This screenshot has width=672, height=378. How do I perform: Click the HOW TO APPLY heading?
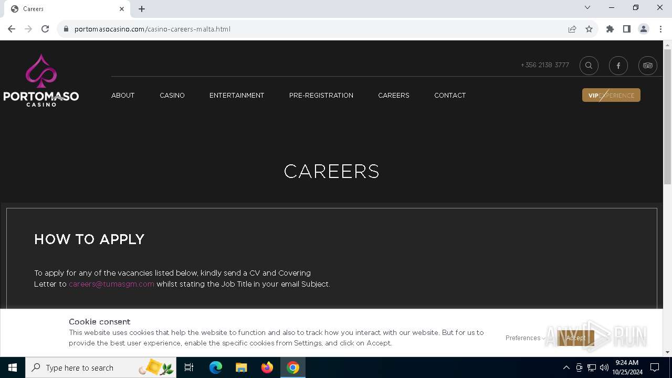[89, 239]
